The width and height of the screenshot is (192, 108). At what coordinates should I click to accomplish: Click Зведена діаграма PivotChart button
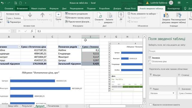(x=166, y=18)
